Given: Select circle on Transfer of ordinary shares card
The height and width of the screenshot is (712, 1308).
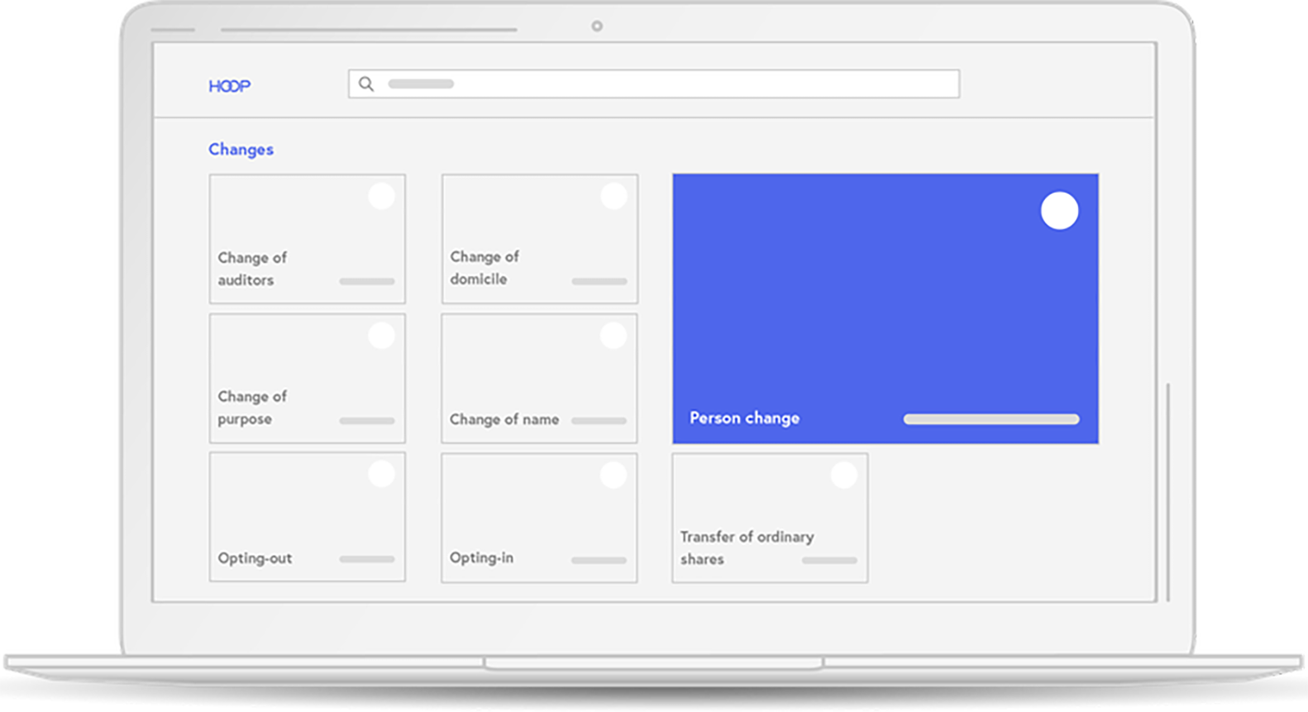Looking at the screenshot, I should coord(844,475).
